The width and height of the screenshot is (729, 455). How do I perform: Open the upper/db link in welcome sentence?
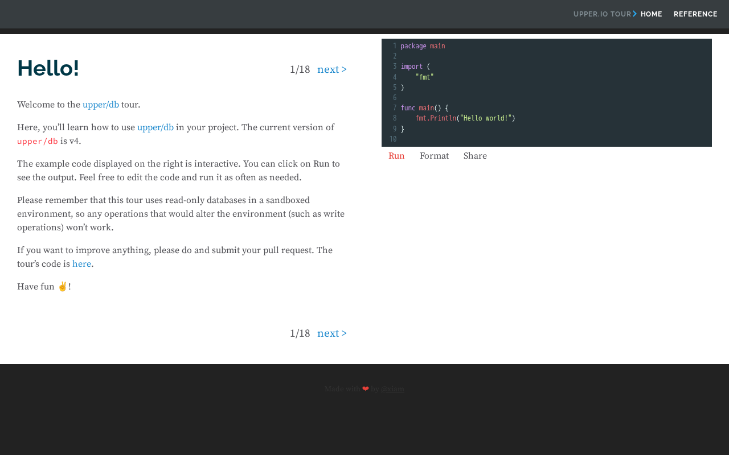101,105
